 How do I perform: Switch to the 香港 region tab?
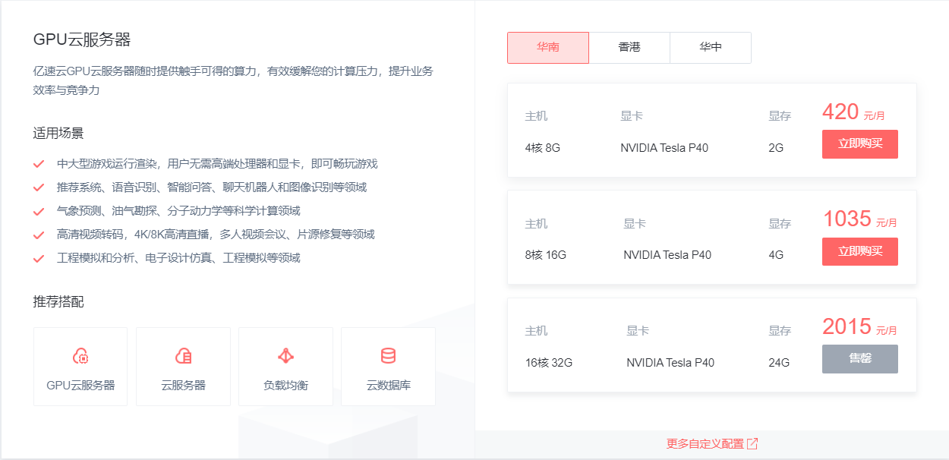tap(629, 47)
